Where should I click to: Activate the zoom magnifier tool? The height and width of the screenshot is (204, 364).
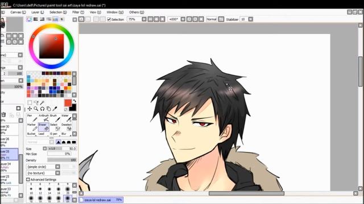click(x=36, y=109)
